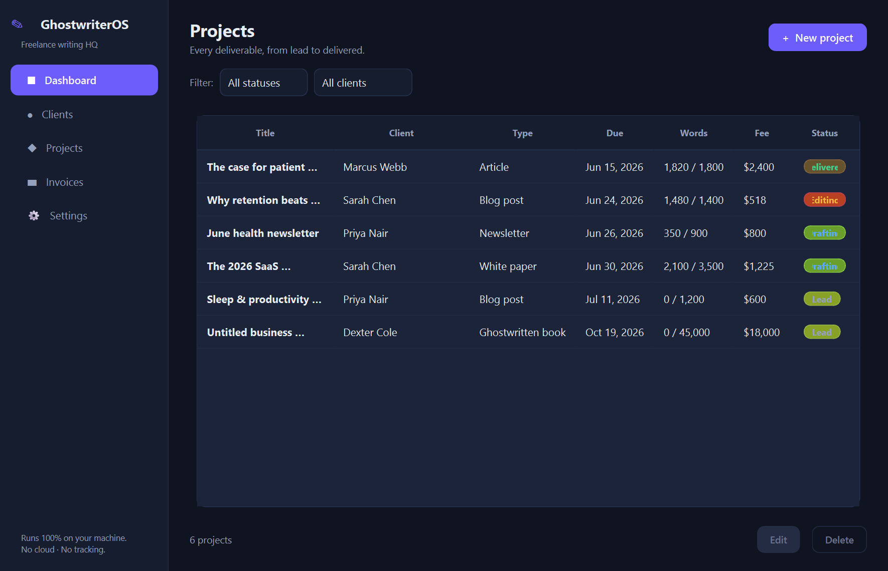This screenshot has width=888, height=571.
Task: Click the 1,820 / 1,800 word count
Action: point(693,167)
